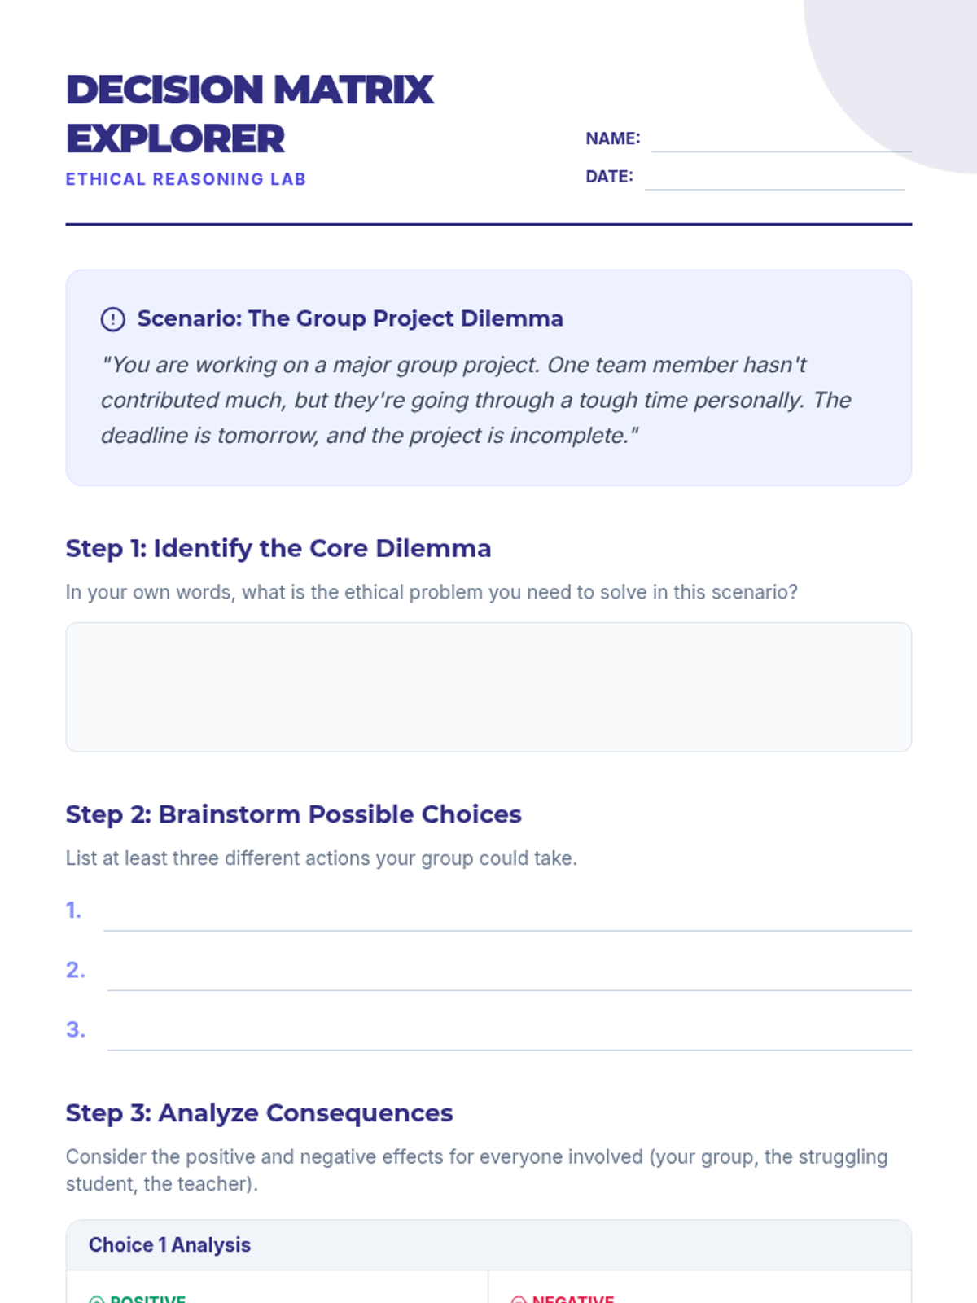Click the red minus icon beside Negative

(x=518, y=1300)
